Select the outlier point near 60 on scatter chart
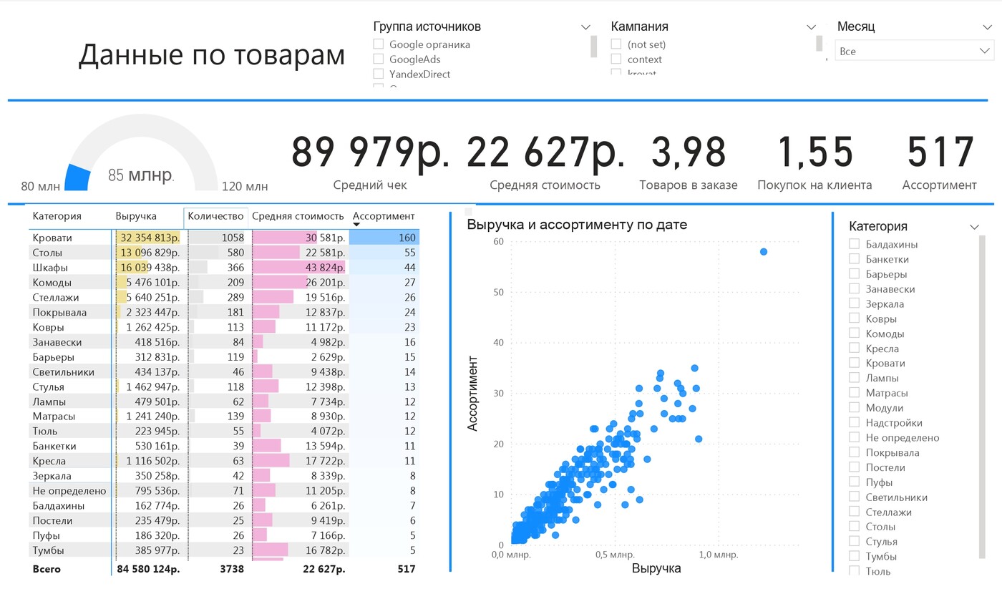Screen dimensions: 1002x594 (764, 252)
